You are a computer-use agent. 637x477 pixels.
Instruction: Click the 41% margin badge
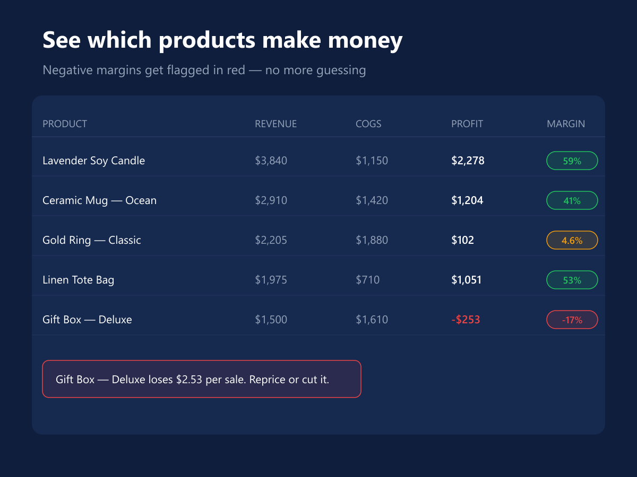572,200
